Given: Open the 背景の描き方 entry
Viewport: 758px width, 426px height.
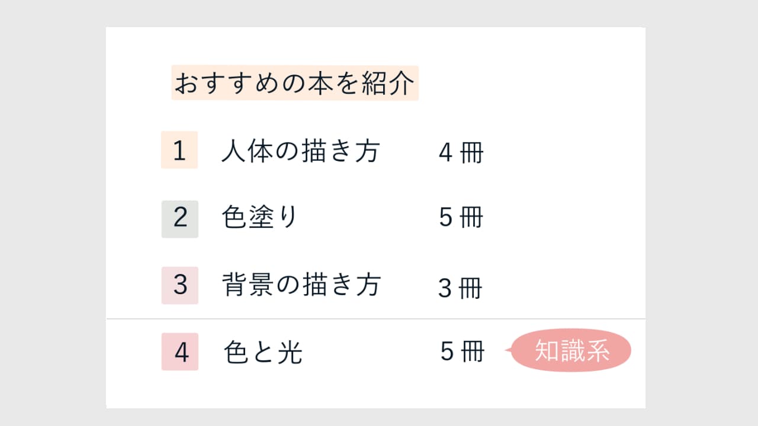Looking at the screenshot, I should [x=301, y=285].
